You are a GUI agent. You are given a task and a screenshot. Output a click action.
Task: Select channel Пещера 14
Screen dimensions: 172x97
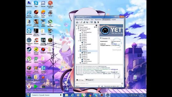(84, 63)
